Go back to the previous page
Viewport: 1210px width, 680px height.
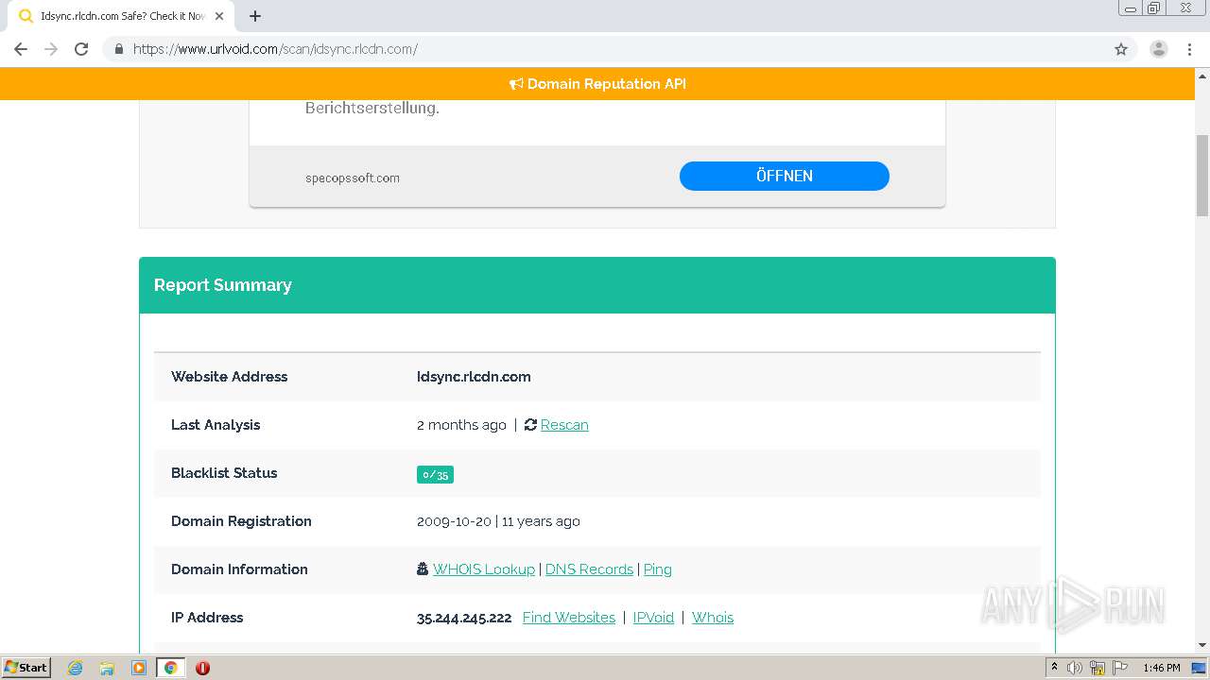coord(21,49)
